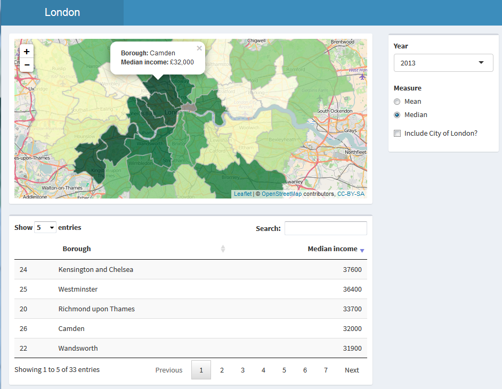Zoom out on the map
This screenshot has width=502, height=389.
pos(27,65)
